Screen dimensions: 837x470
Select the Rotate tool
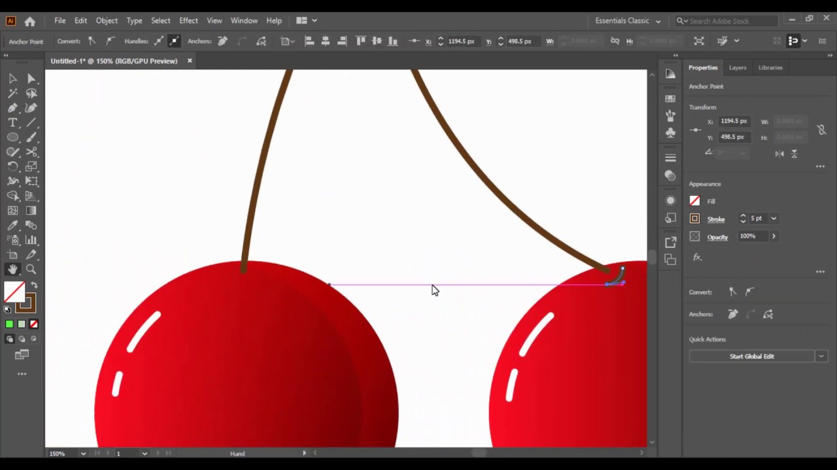(12, 166)
